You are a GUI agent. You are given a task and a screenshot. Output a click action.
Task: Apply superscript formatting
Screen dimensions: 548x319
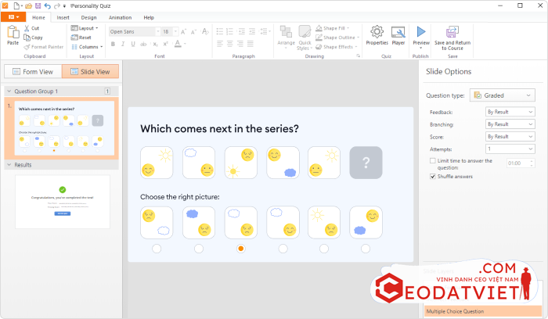(166, 44)
